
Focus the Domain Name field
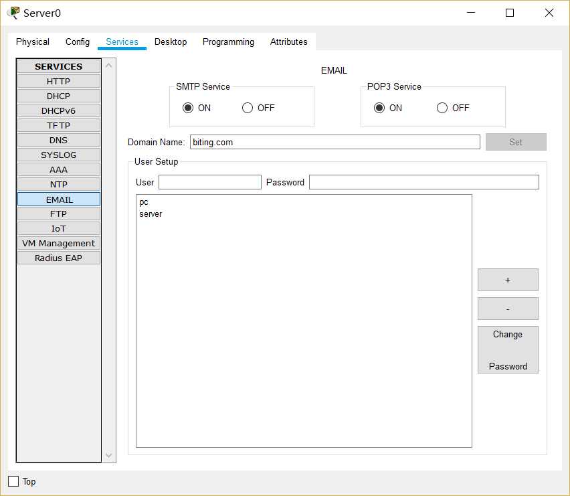(335, 142)
